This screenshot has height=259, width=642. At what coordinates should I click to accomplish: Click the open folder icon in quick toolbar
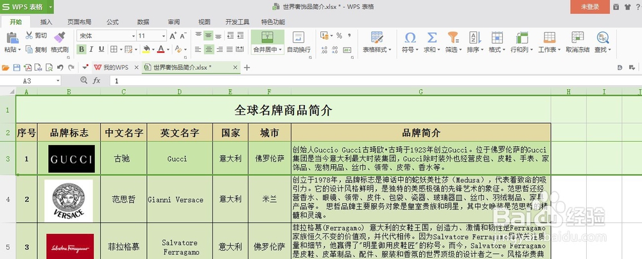point(6,67)
